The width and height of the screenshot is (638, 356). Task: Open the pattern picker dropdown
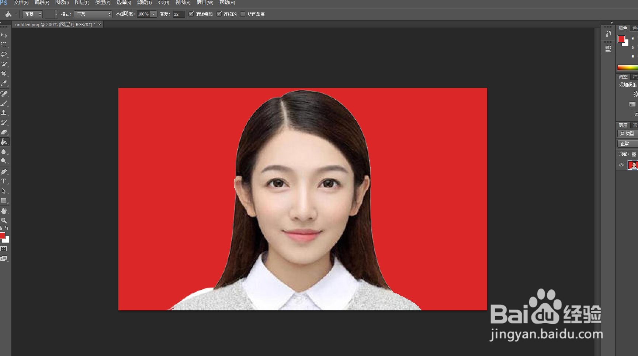pos(56,14)
